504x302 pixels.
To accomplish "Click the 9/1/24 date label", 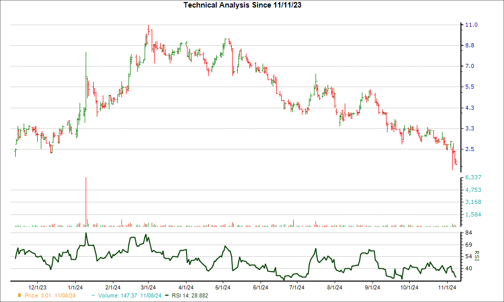I will tap(372, 287).
